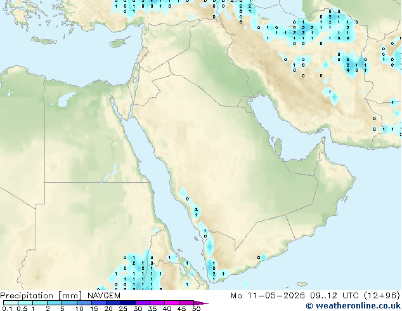This screenshot has width=402, height=311.
Task: Select the 30–35 mm violet legend swatch
Action: [x=142, y=303]
